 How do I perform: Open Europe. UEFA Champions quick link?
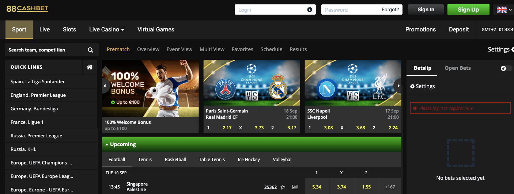click(51, 163)
